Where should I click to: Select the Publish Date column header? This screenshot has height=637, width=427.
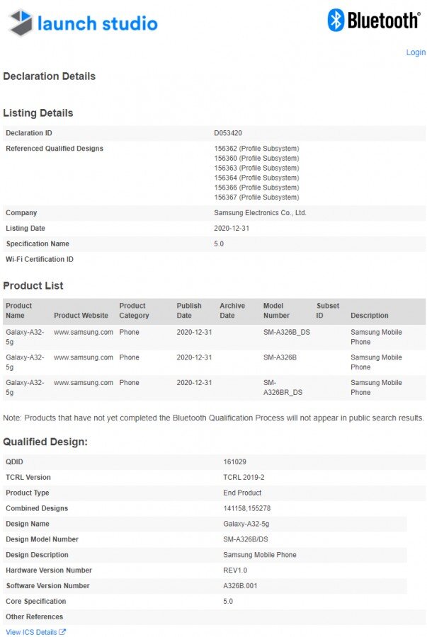tap(189, 311)
